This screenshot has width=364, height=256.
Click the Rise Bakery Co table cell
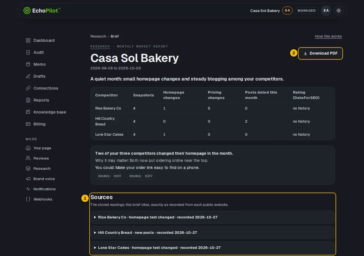pos(108,108)
